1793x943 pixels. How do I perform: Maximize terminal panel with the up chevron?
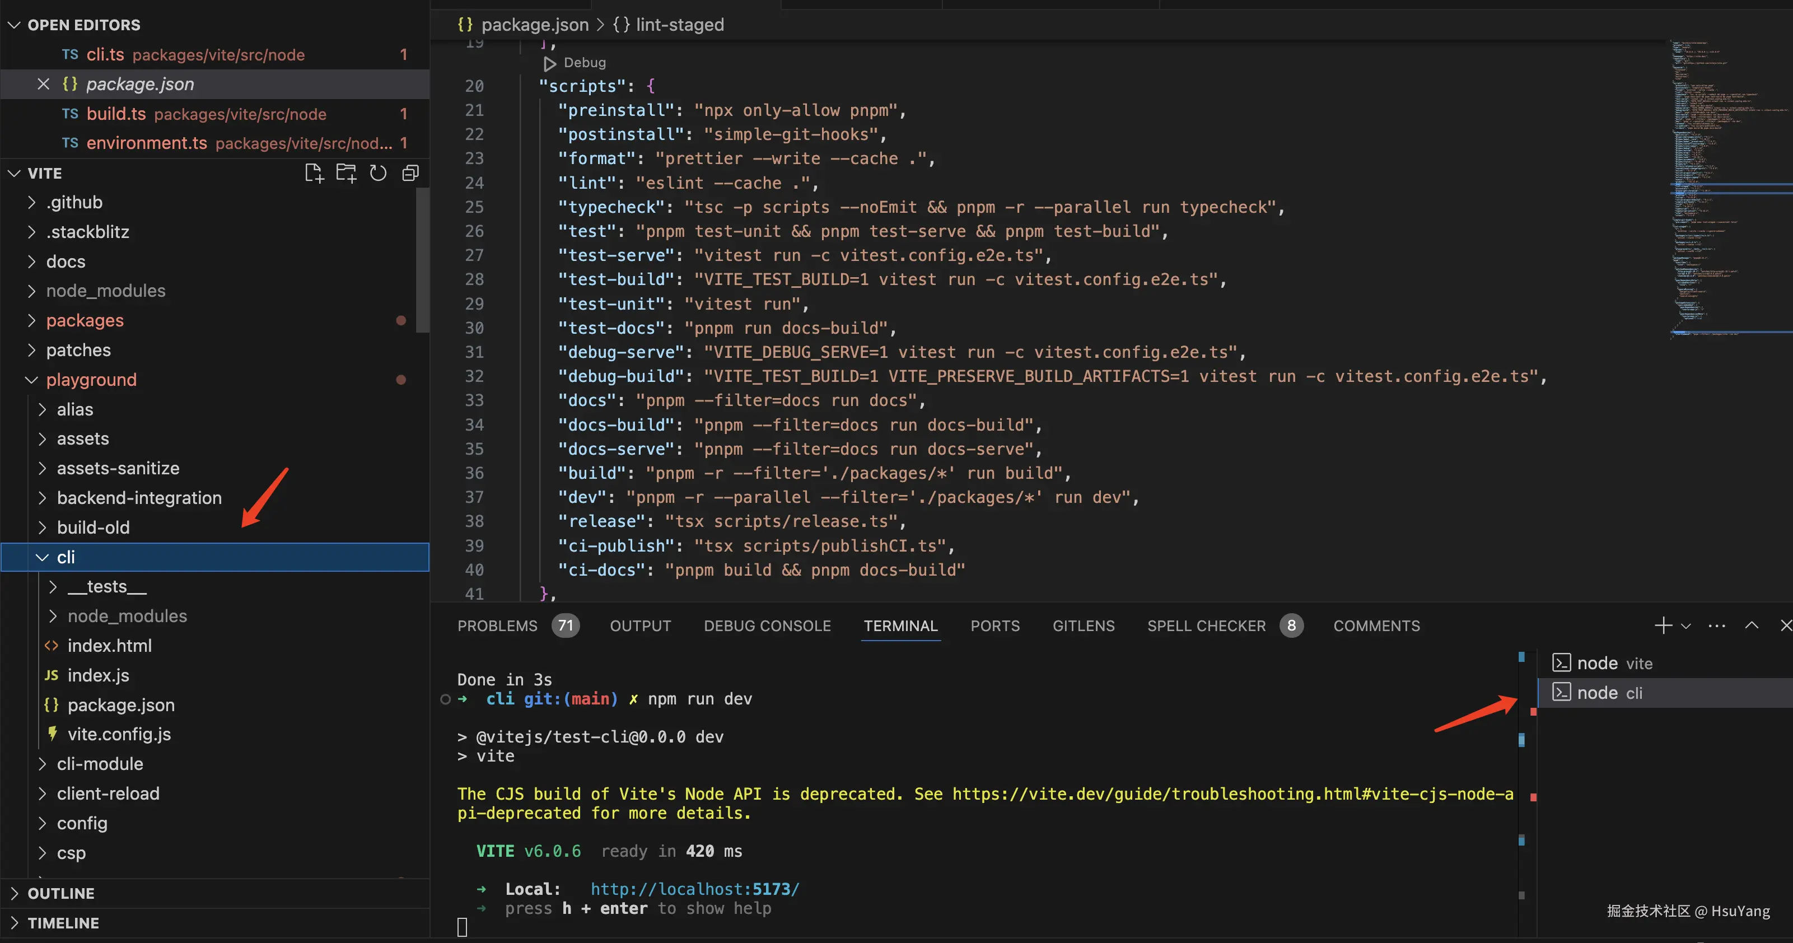(x=1751, y=625)
